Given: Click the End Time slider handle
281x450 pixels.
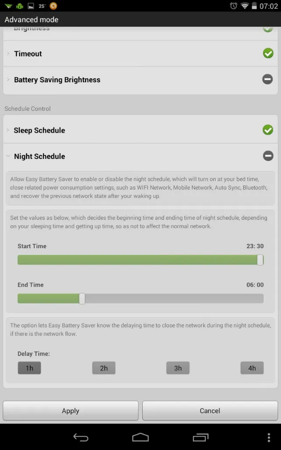Looking at the screenshot, I should coord(82,299).
